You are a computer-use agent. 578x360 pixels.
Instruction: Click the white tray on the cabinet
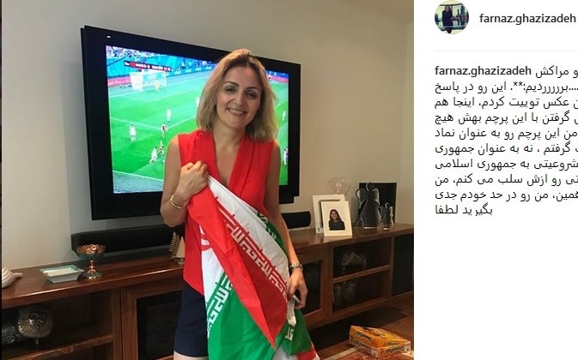coord(62,273)
